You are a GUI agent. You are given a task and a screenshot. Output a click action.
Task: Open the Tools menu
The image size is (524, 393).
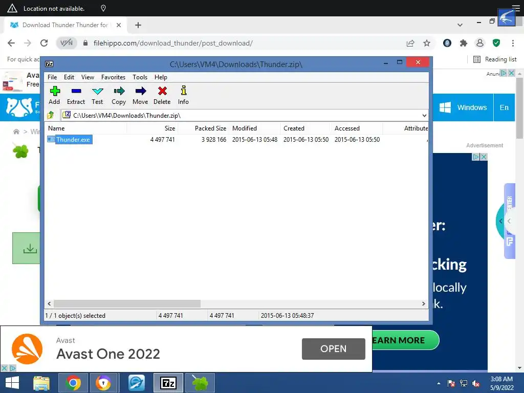[x=140, y=77]
